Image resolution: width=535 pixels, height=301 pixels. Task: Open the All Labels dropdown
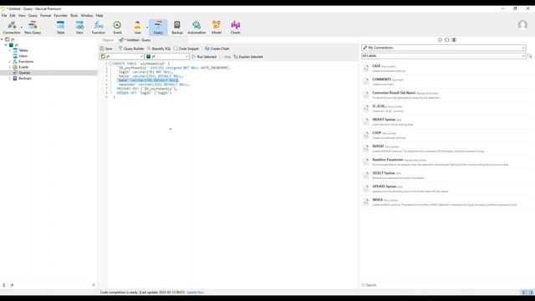tap(444, 56)
